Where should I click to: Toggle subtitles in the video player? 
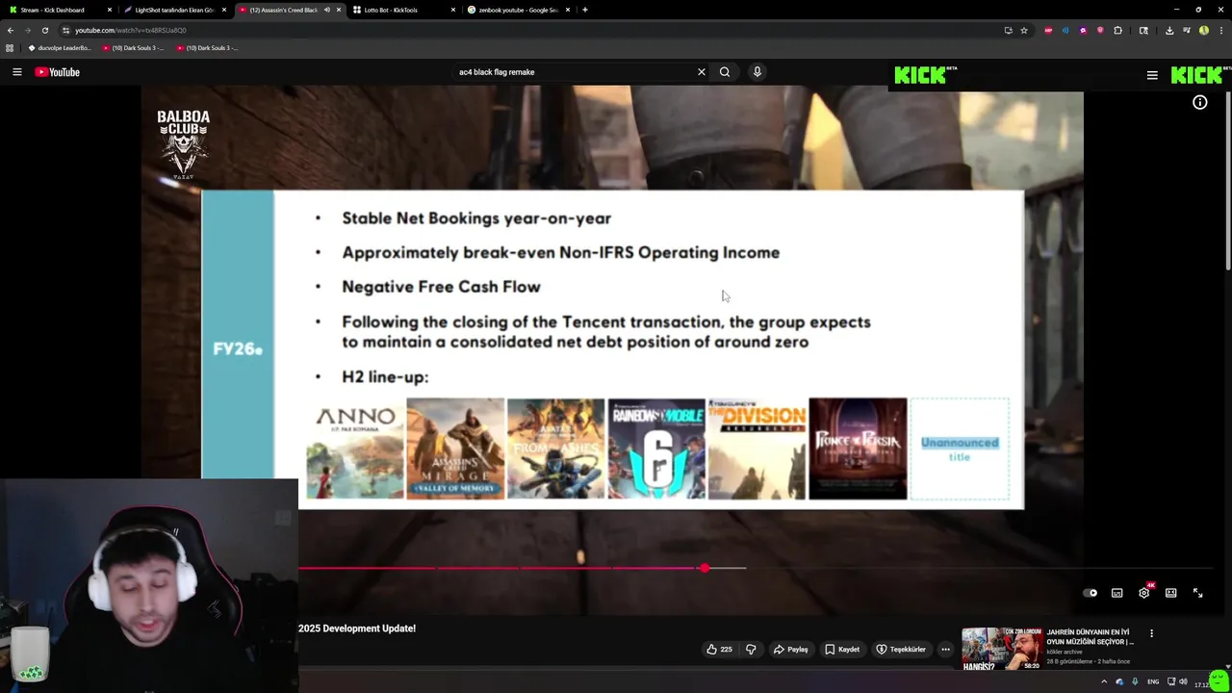click(x=1117, y=593)
